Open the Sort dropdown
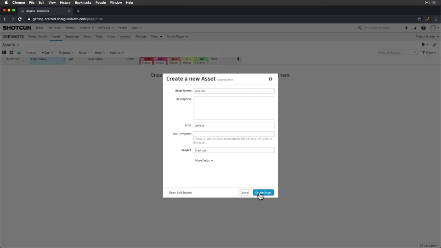Viewport: 441px width, 248px height. coord(47,52)
